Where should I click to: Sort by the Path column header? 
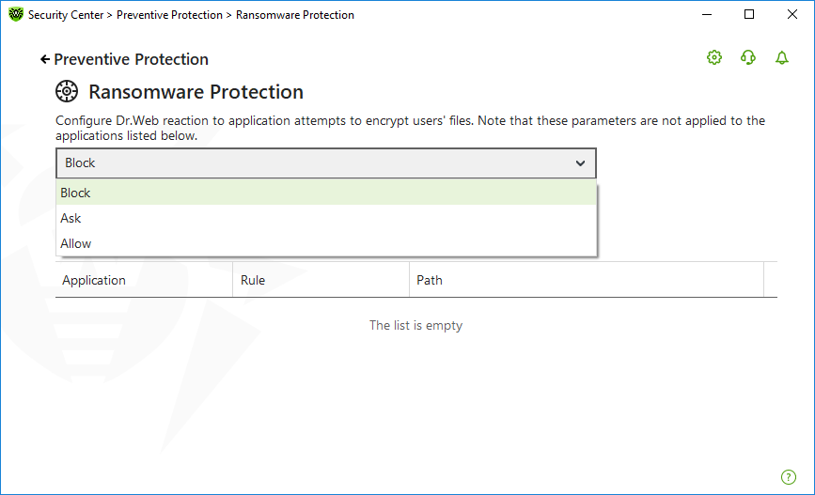[x=587, y=280]
